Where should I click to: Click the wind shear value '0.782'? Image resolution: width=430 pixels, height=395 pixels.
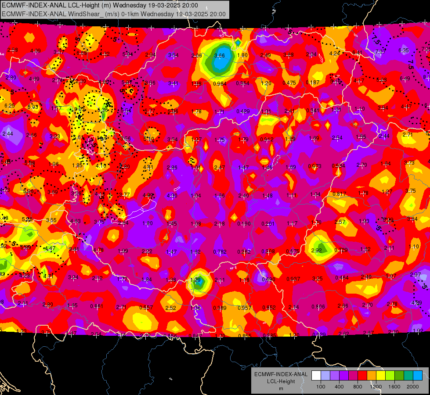coord(220,252)
